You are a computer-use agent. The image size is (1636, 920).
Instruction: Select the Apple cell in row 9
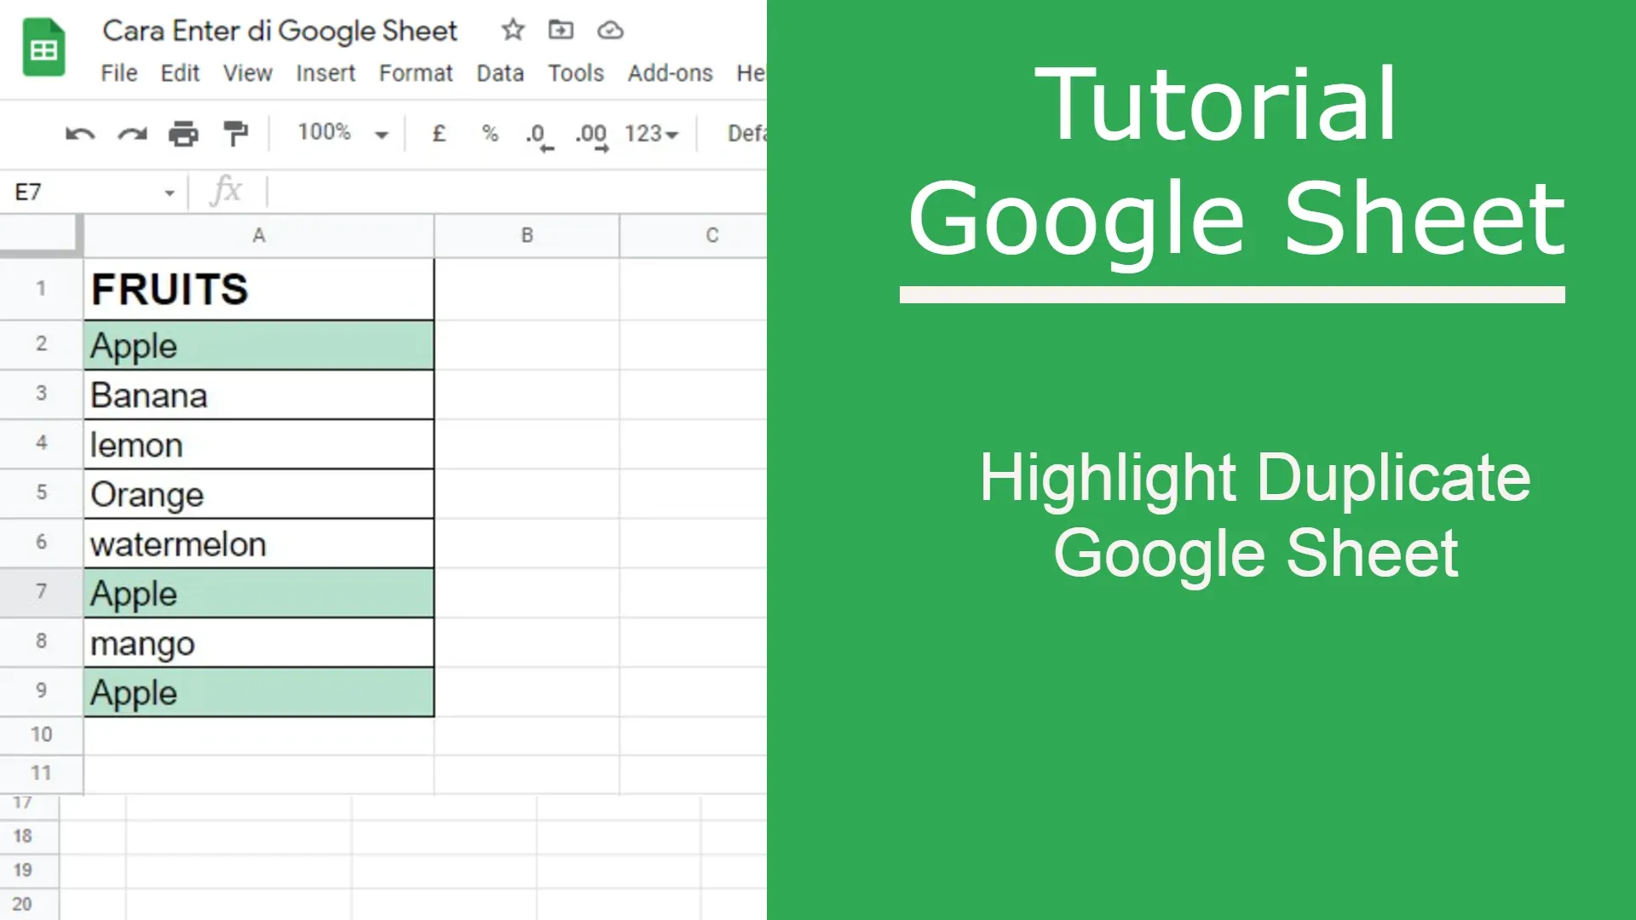tap(259, 692)
